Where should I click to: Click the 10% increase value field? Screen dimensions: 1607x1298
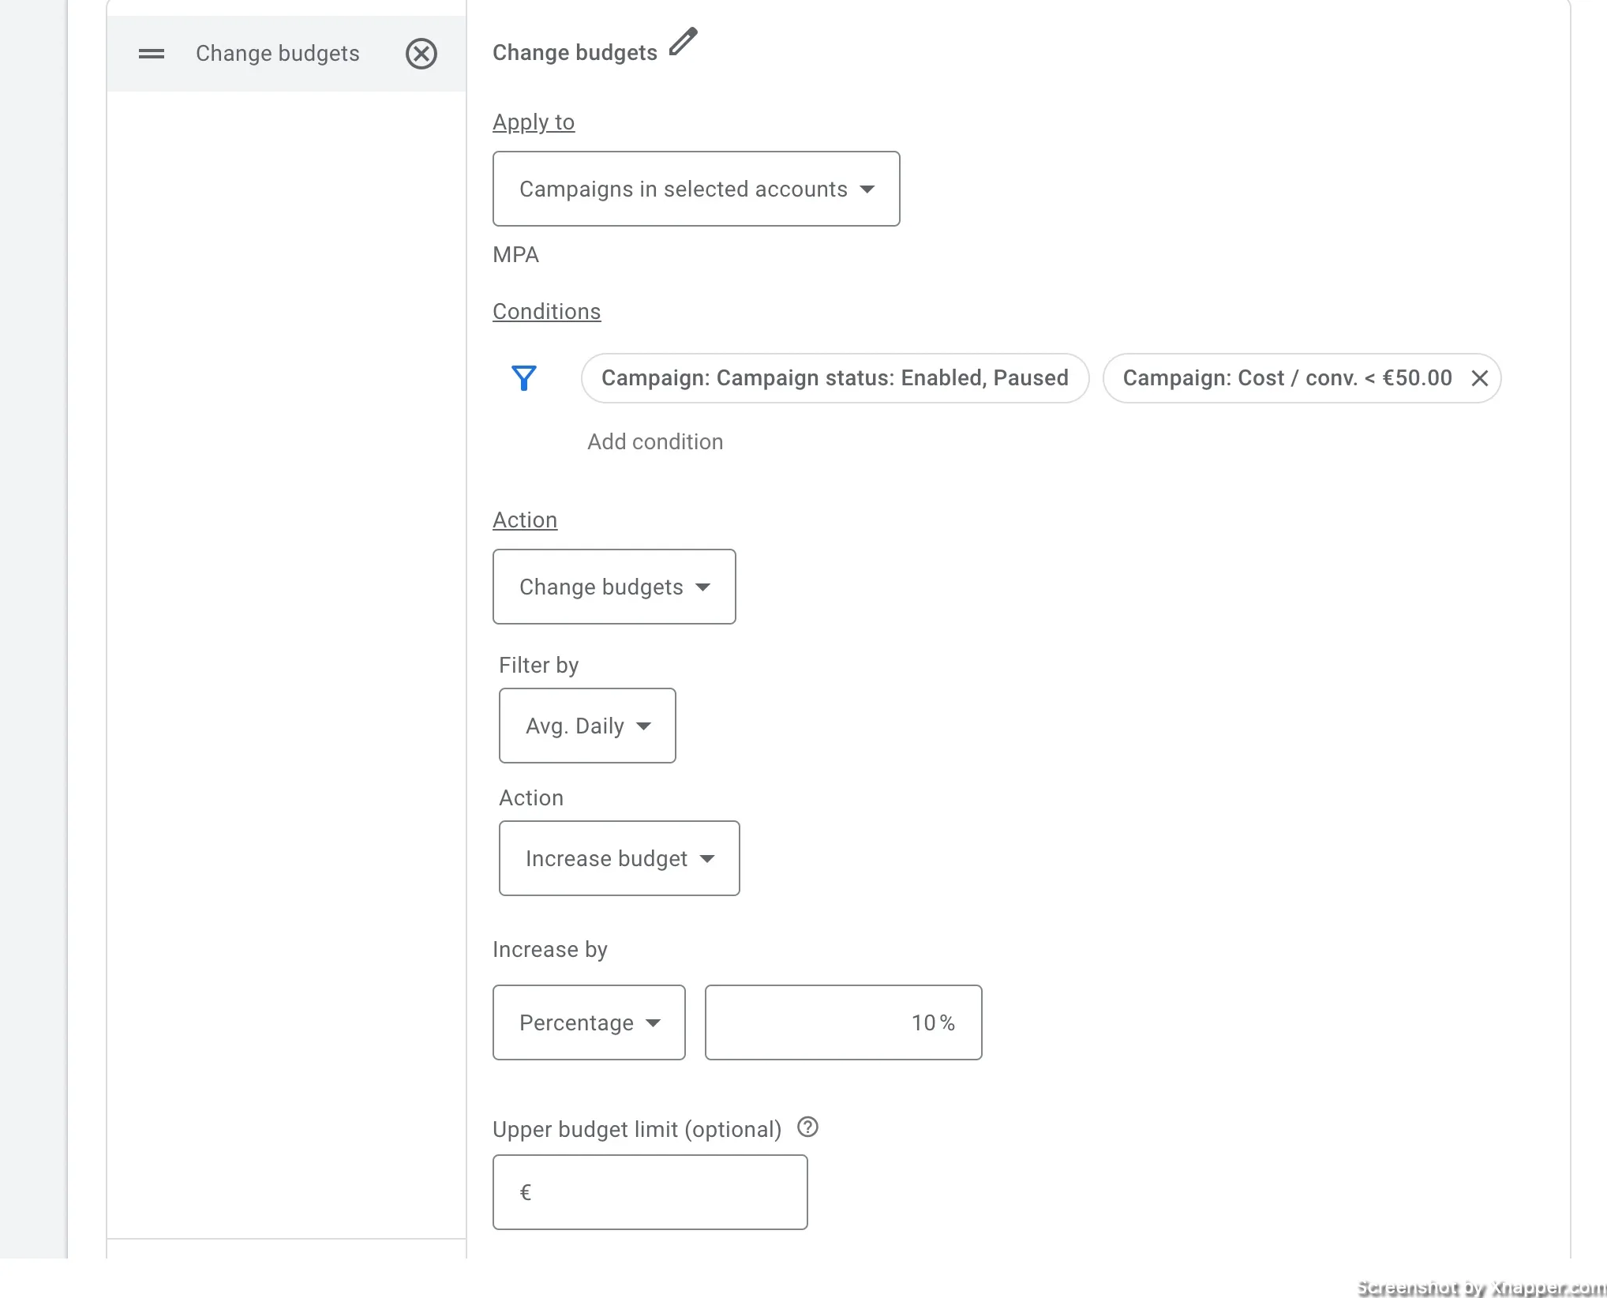(x=844, y=1022)
